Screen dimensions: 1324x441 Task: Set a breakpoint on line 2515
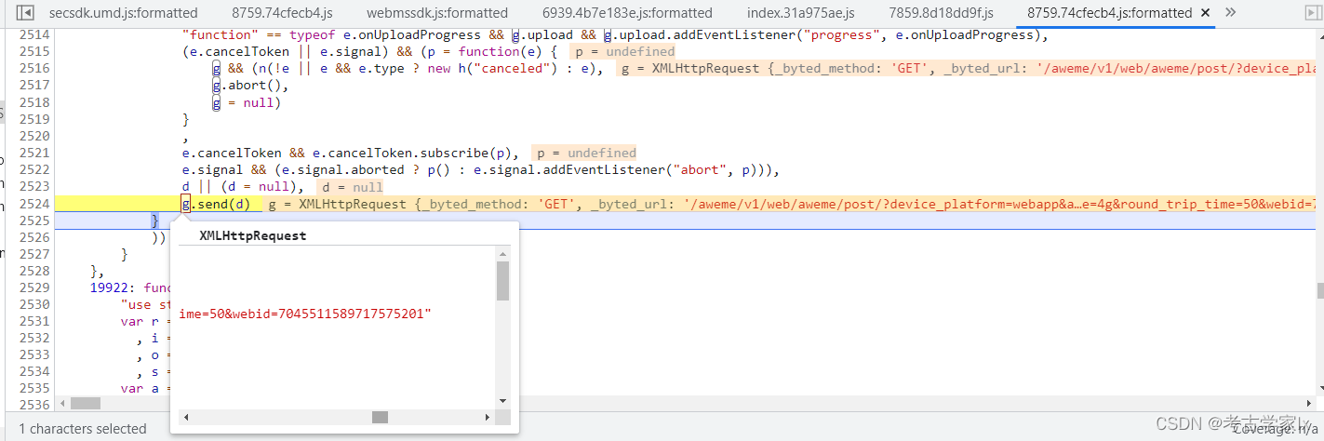click(34, 51)
